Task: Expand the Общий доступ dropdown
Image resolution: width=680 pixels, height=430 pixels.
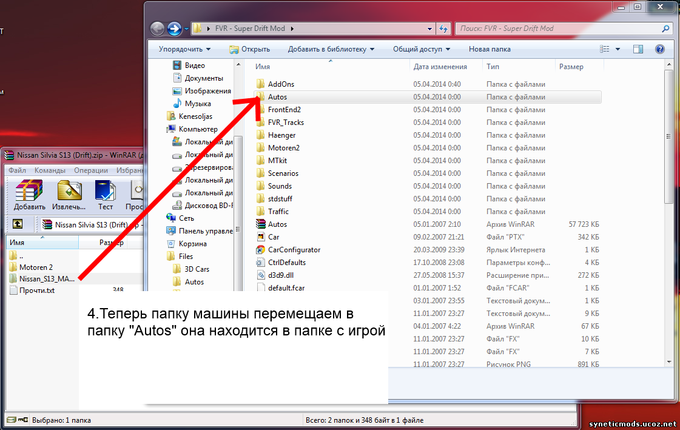Action: pos(421,49)
